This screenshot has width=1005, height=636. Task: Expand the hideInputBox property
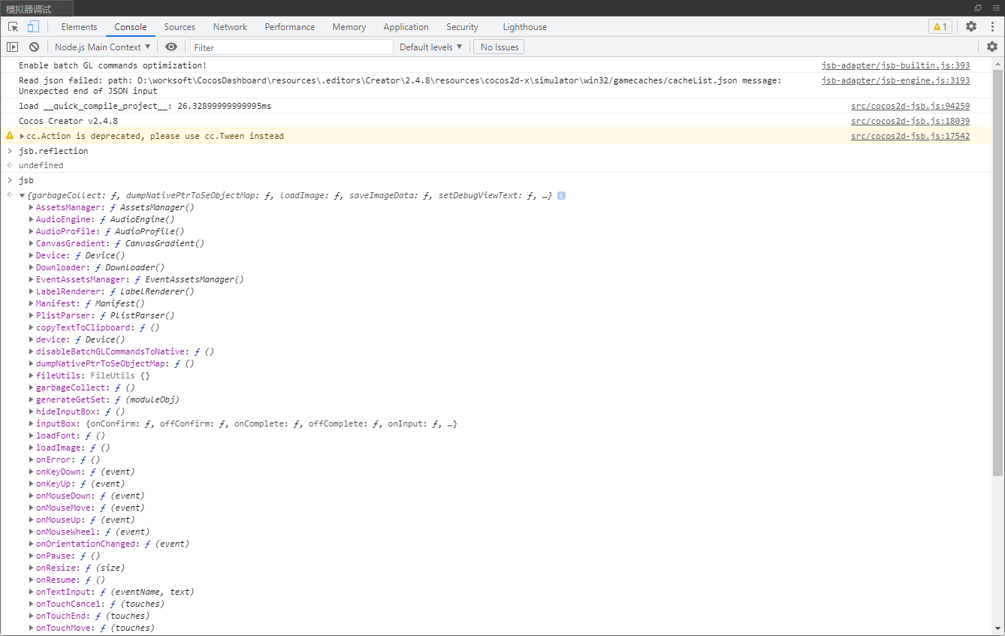(x=32, y=411)
